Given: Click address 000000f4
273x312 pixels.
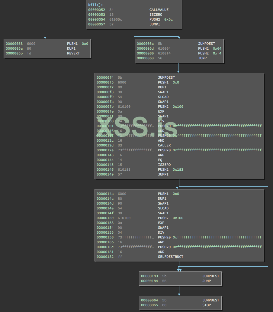Looking at the screenshot, I should point(105,77).
